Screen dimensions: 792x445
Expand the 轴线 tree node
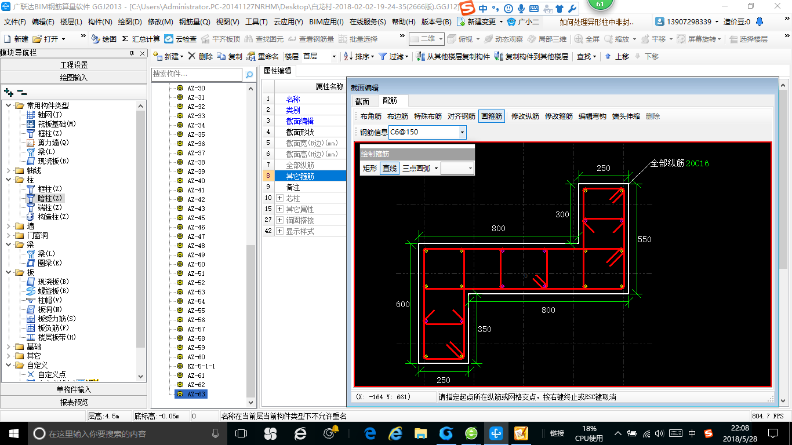click(9, 170)
